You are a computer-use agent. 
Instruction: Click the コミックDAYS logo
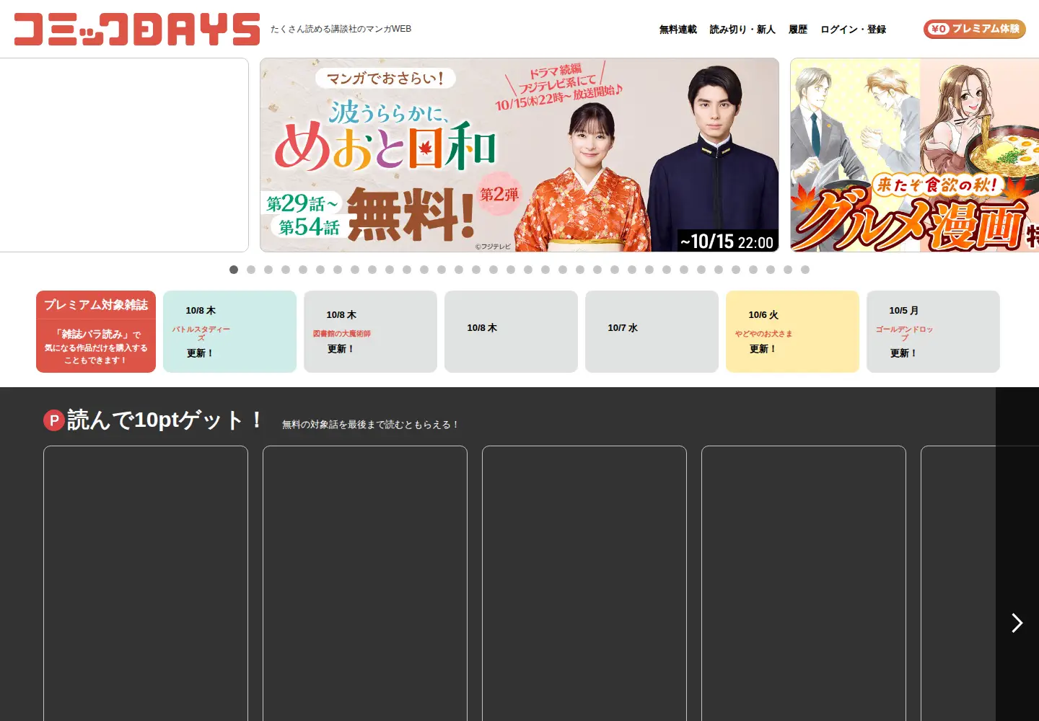(x=137, y=29)
